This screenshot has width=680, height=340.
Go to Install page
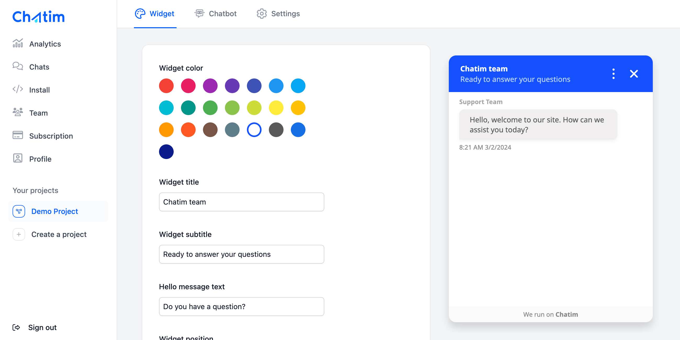click(39, 90)
